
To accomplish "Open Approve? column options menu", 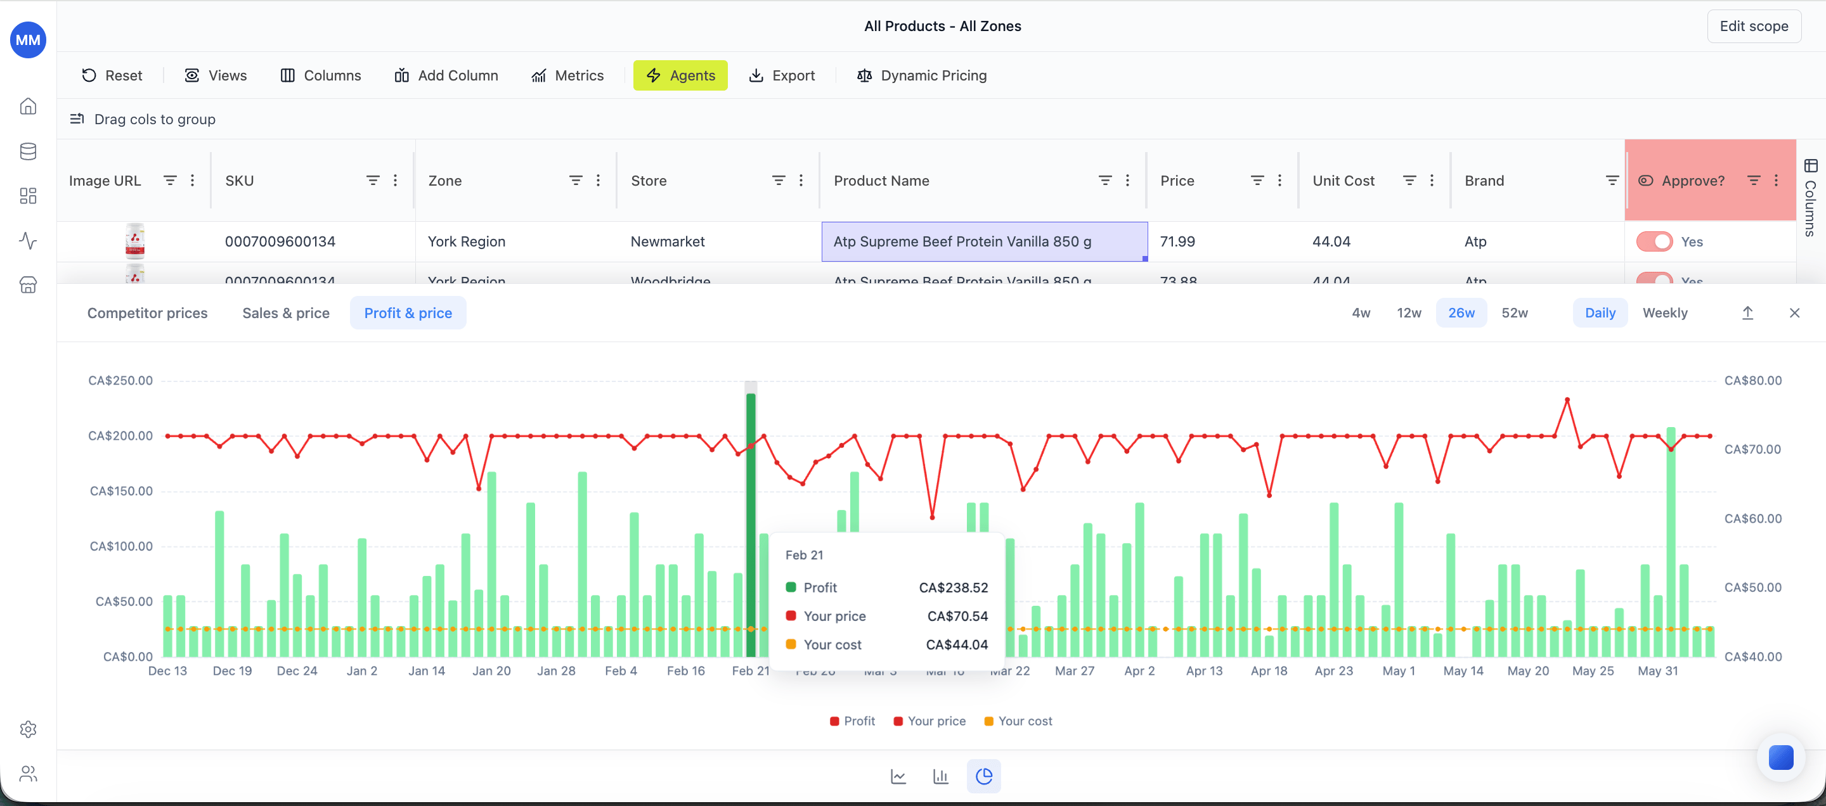I will (x=1776, y=181).
